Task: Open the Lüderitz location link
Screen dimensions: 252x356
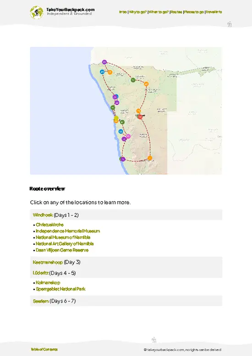Action: 40,273
